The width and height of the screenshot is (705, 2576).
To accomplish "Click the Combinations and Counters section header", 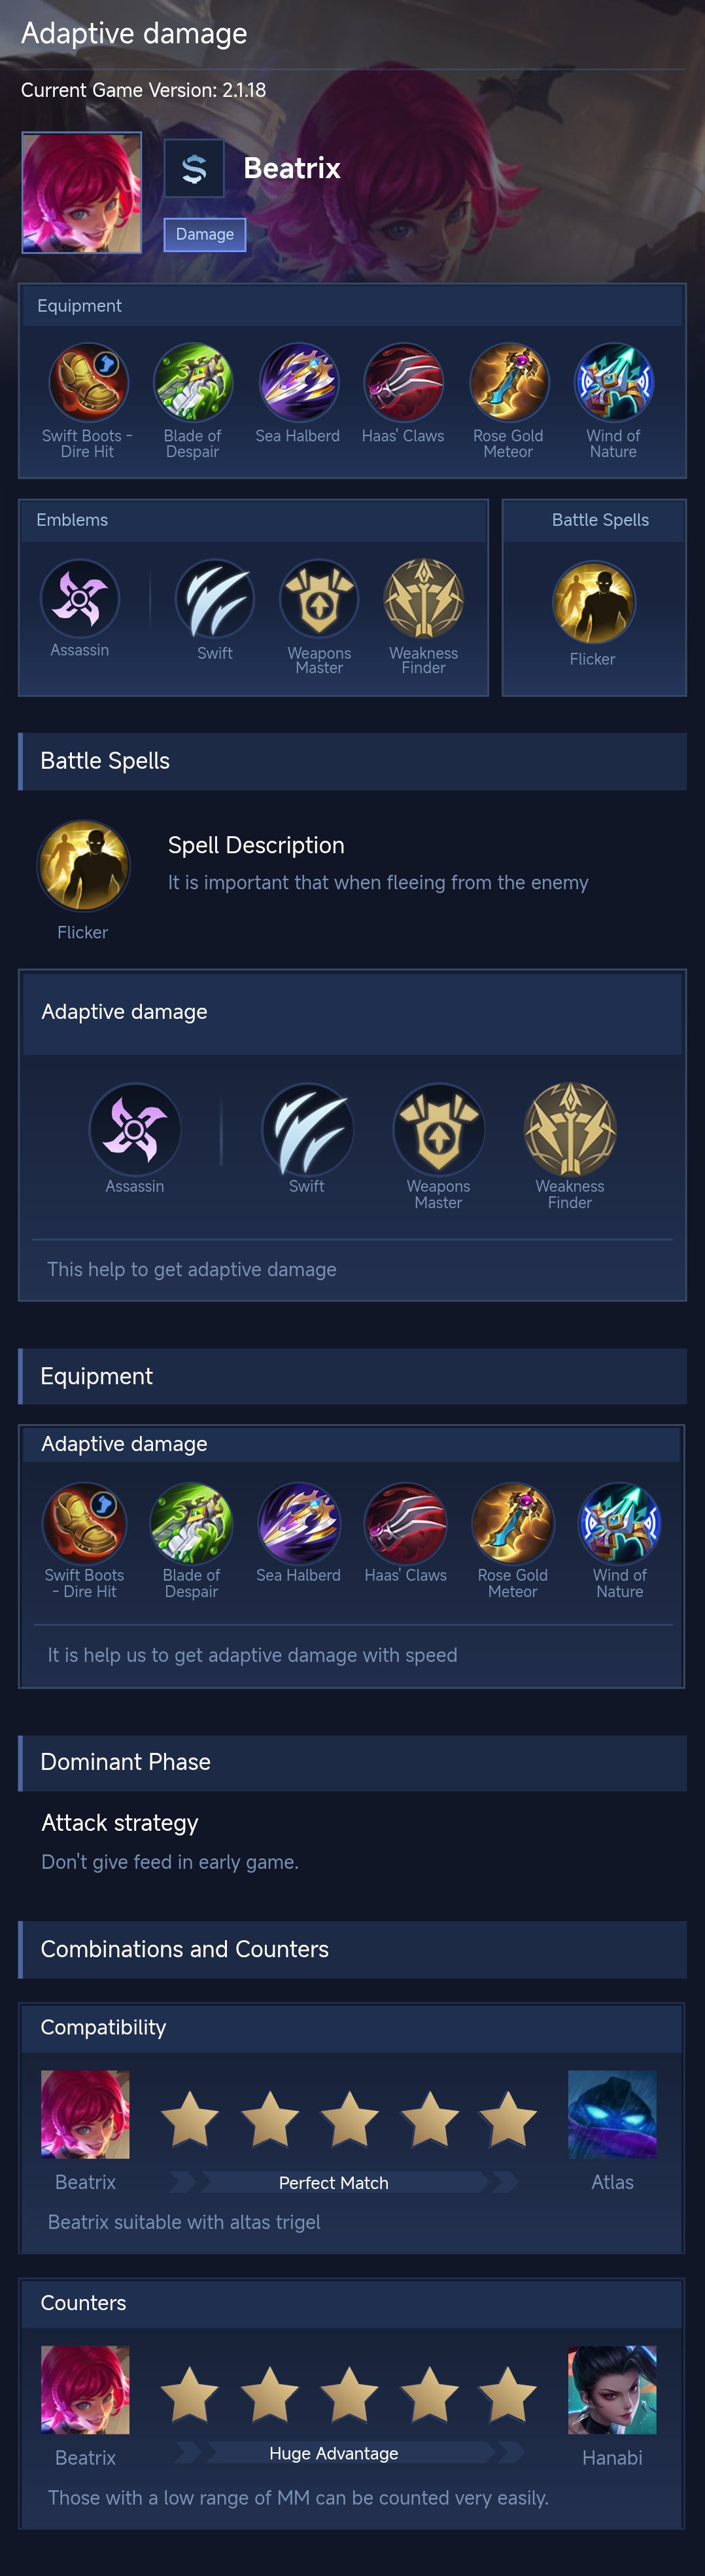I will (352, 1949).
